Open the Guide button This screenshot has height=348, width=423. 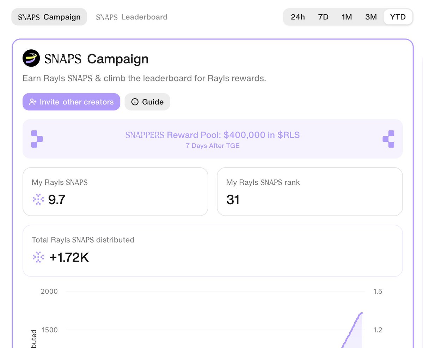(147, 102)
